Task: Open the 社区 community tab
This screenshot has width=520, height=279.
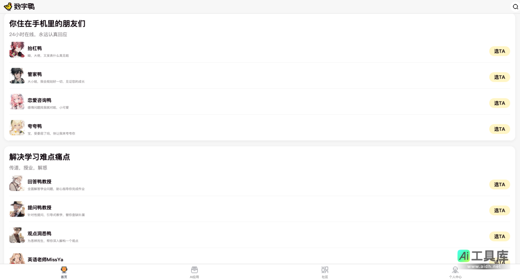Action: click(x=325, y=272)
